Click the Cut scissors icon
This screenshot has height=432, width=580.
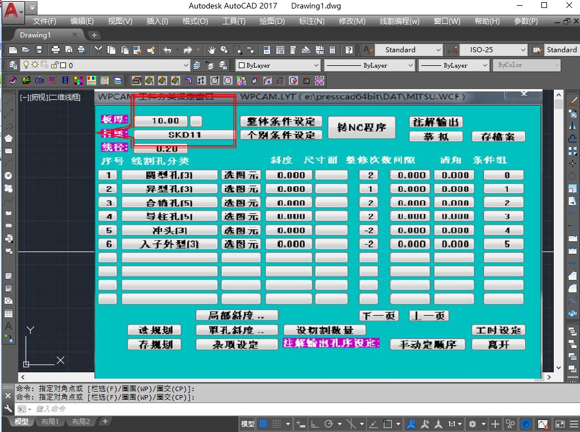coord(98,50)
